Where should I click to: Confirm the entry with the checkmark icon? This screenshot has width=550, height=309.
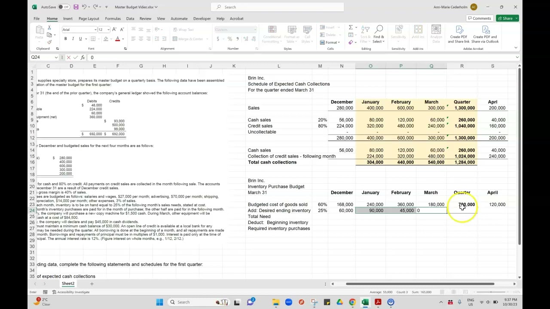coord(76,58)
